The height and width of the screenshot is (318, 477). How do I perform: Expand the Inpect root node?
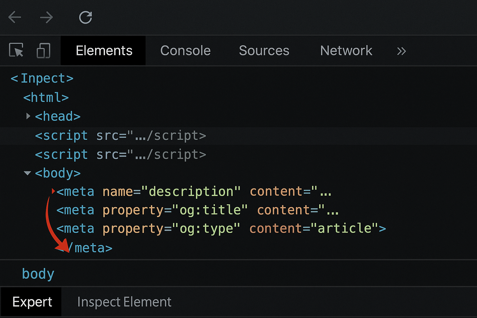coord(42,78)
